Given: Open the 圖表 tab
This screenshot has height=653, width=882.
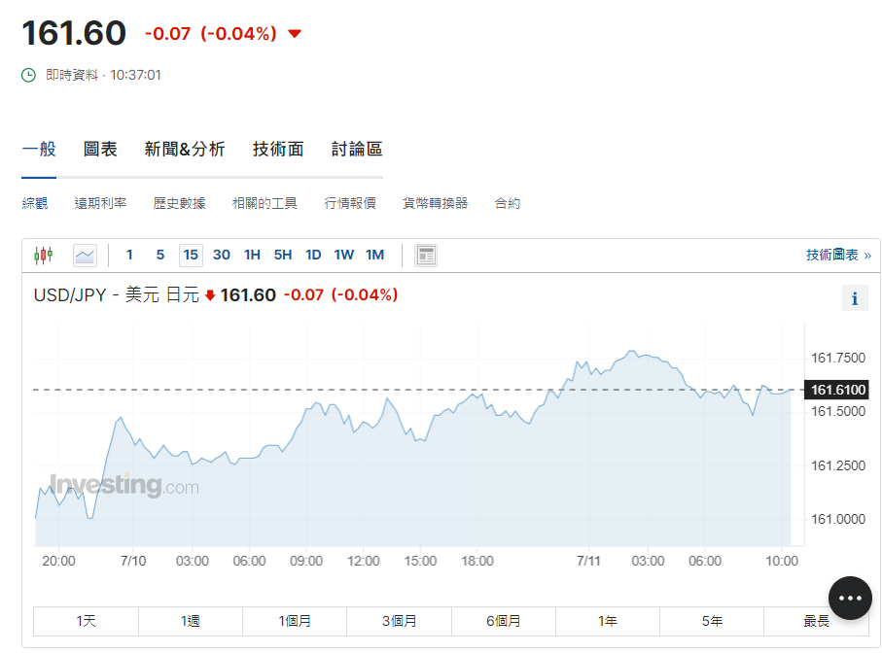Looking at the screenshot, I should pyautogui.click(x=100, y=149).
